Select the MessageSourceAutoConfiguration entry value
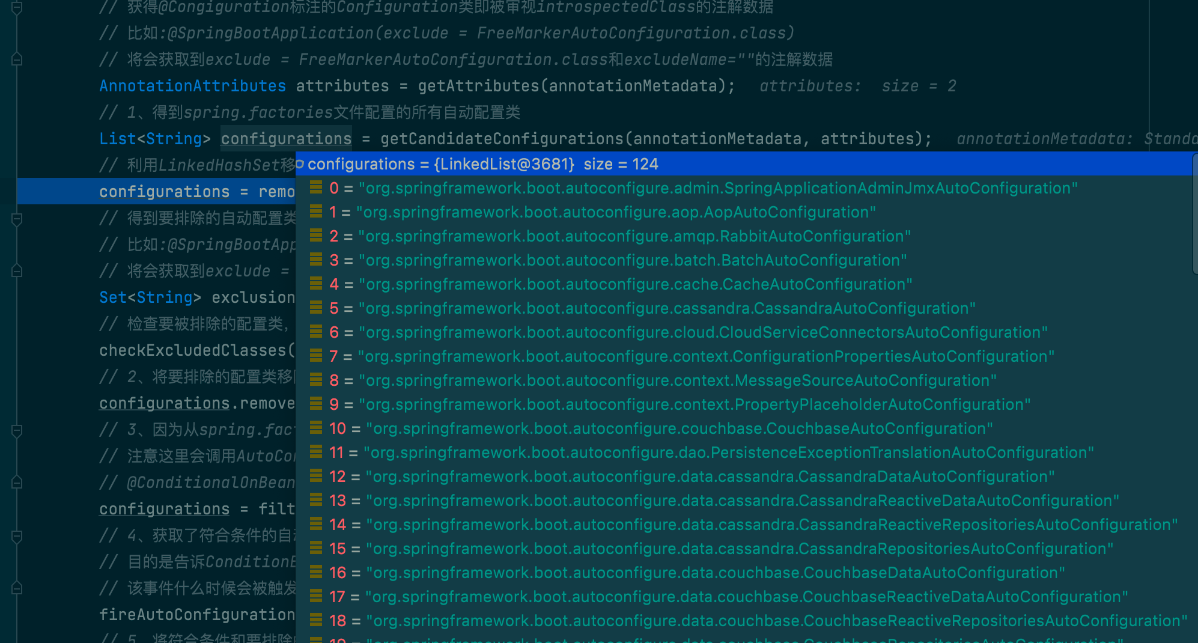The height and width of the screenshot is (643, 1198). click(x=678, y=380)
